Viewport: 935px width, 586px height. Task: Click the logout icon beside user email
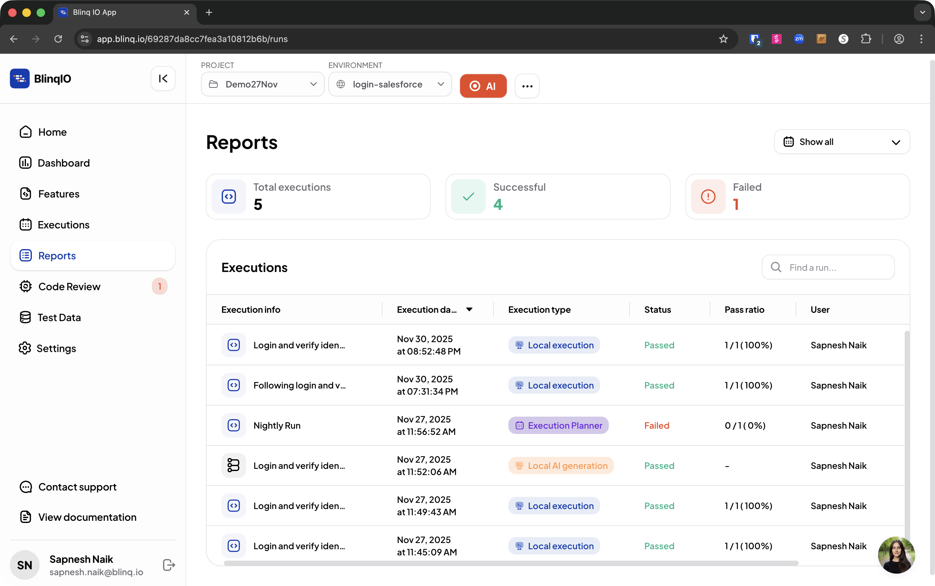click(169, 565)
